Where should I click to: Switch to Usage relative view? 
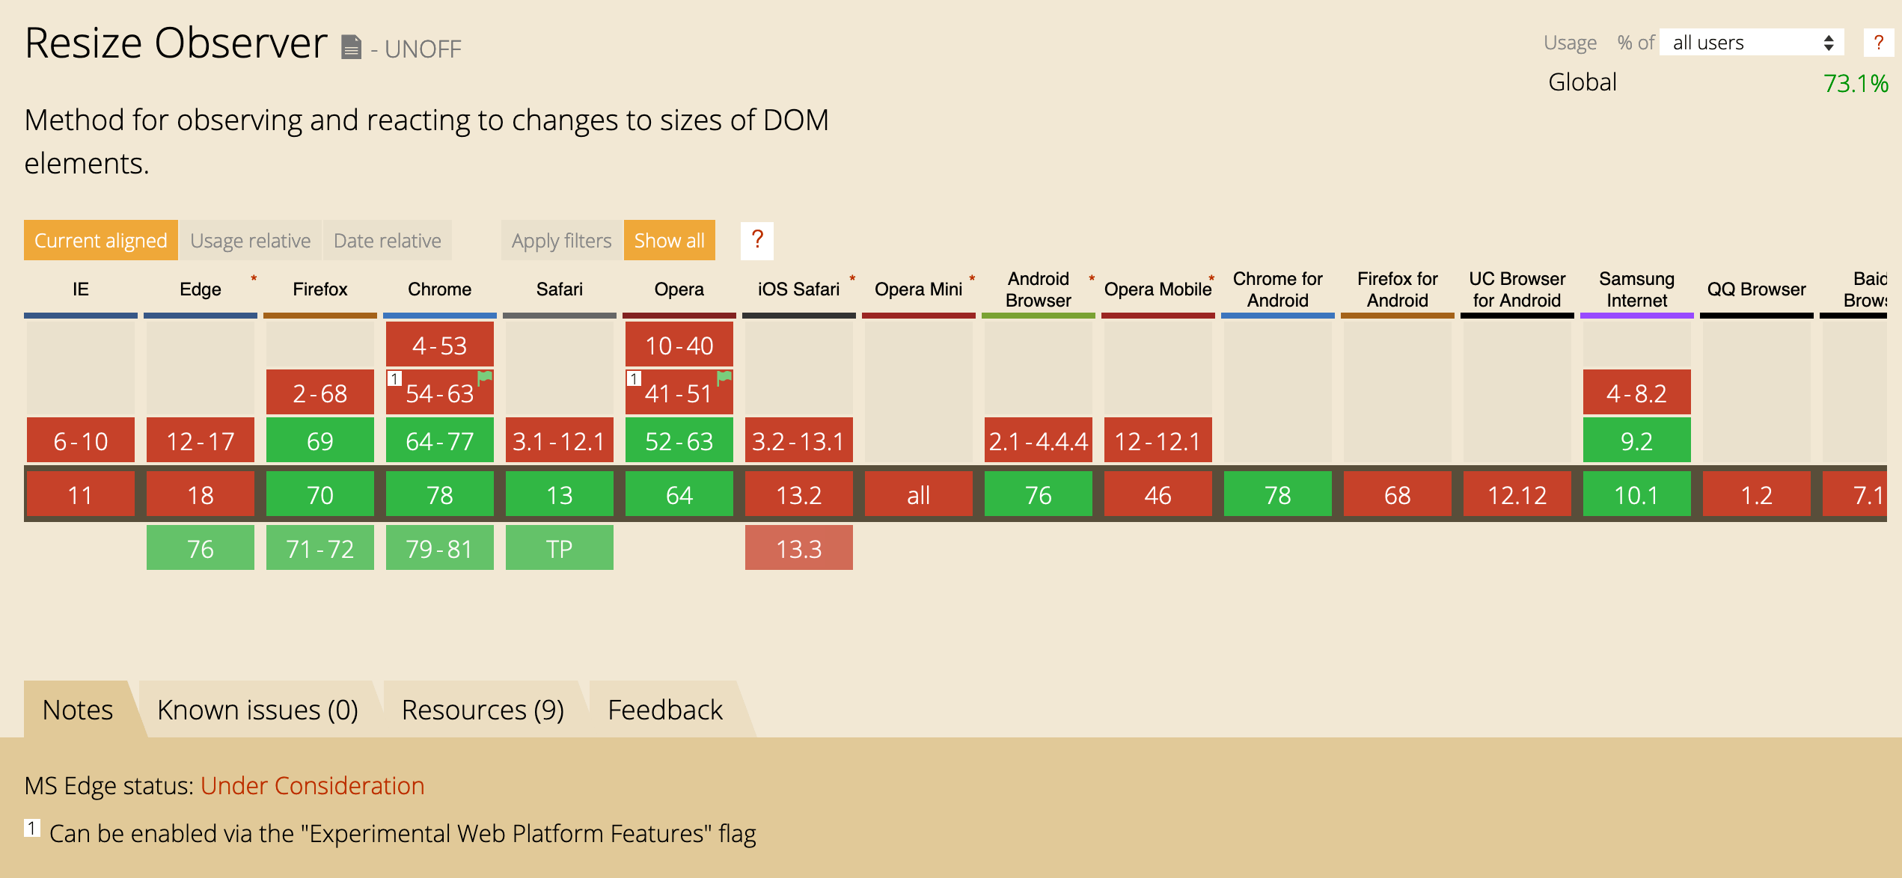[x=250, y=240]
